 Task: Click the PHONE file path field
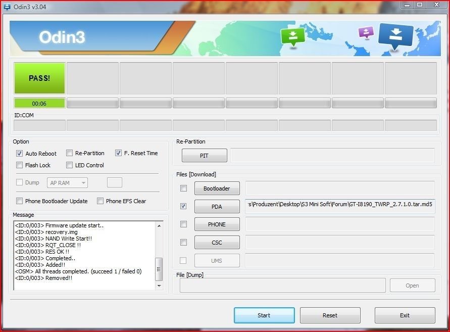pyautogui.click(x=340, y=224)
